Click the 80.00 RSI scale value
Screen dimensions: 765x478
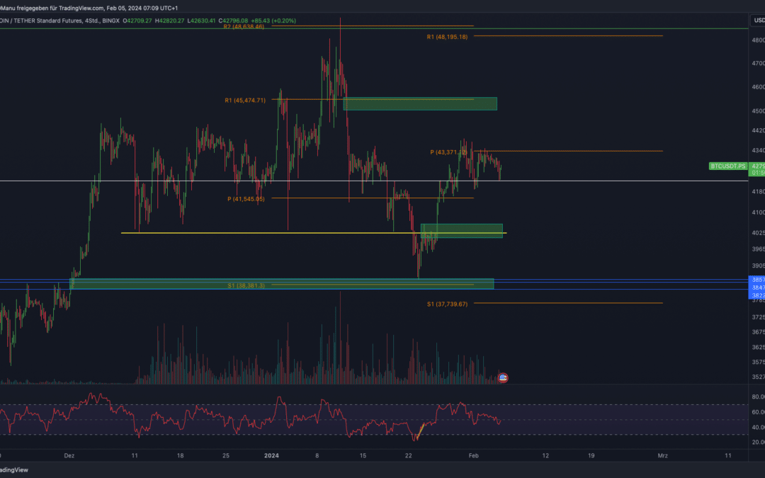click(758, 397)
